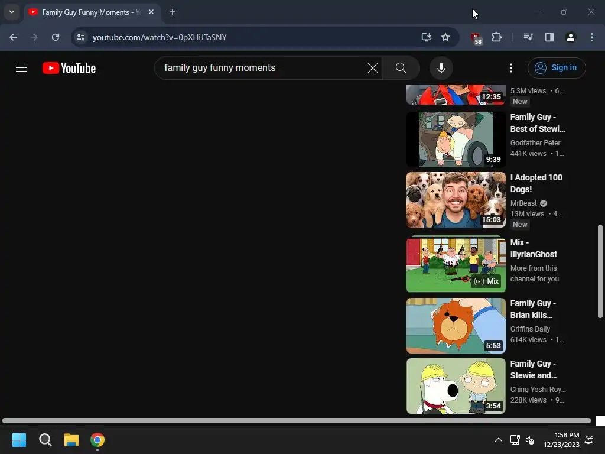This screenshot has height=454, width=605.
Task: Open Brian kills video thumbnail
Action: point(456,326)
